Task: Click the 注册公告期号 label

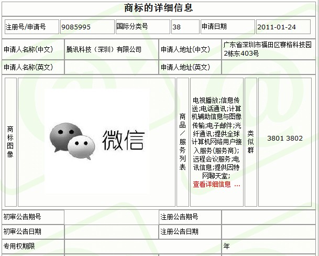Action: click(179, 217)
